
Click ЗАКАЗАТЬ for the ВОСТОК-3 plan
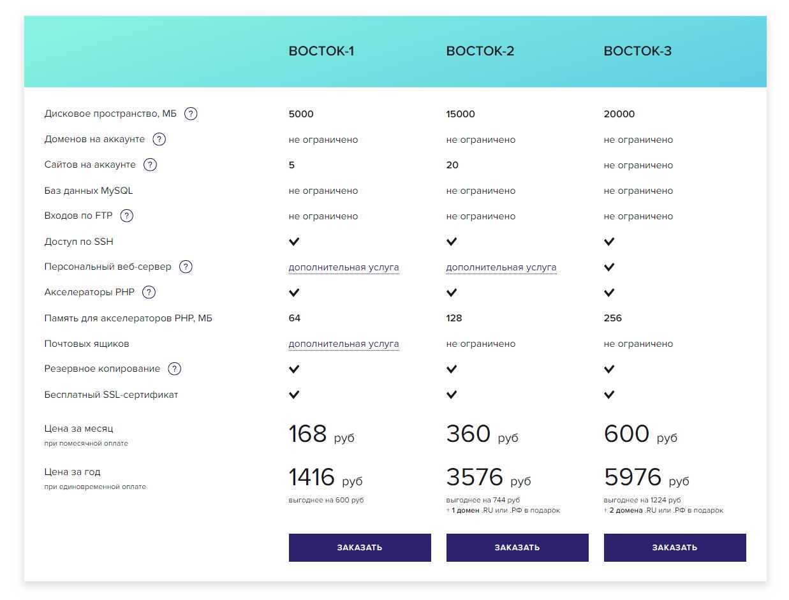675,548
